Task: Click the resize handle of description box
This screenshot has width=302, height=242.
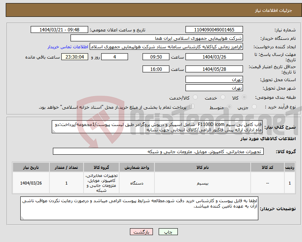Action: tap(54, 131)
